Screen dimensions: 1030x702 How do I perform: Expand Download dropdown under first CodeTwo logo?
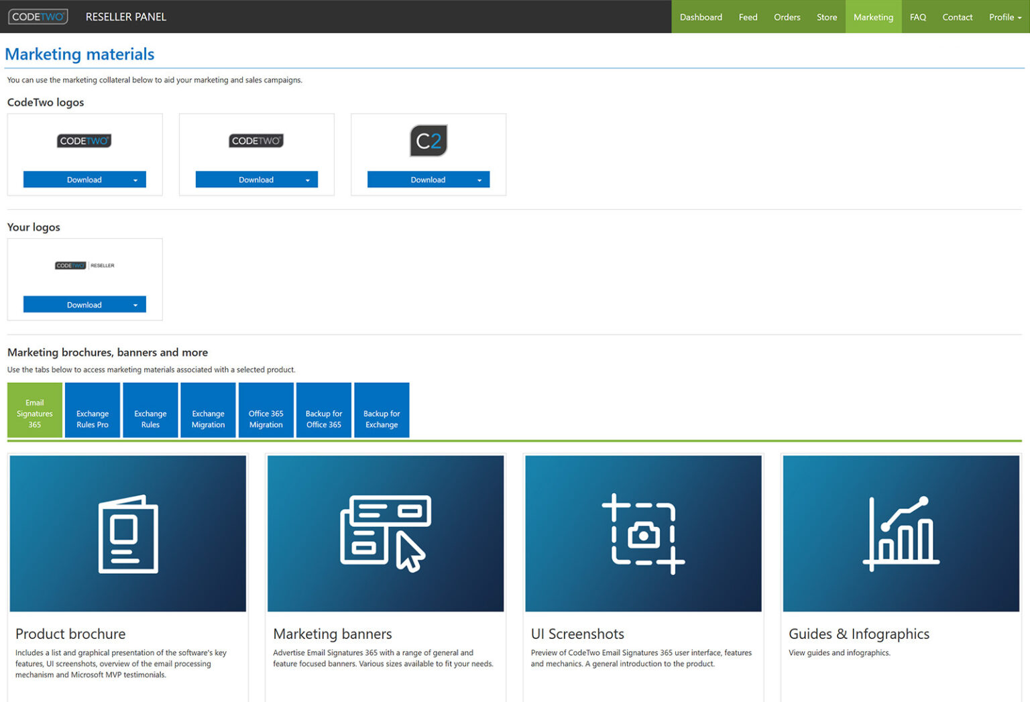[x=135, y=180]
